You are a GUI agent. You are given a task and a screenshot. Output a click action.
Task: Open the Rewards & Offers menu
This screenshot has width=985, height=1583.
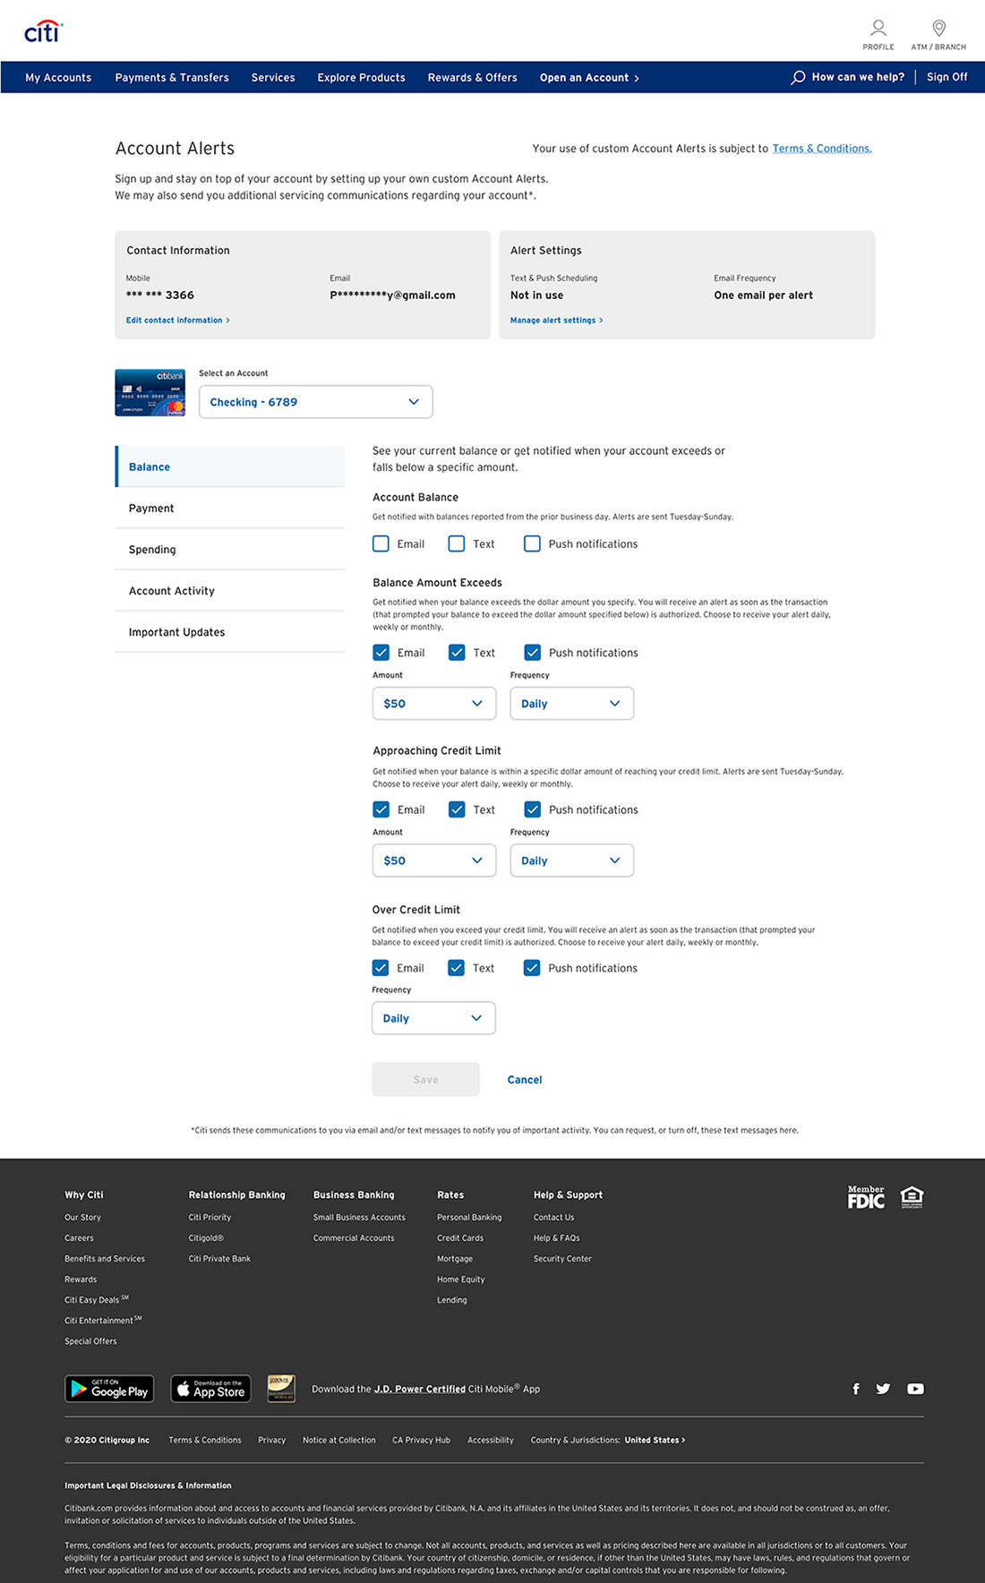click(473, 78)
